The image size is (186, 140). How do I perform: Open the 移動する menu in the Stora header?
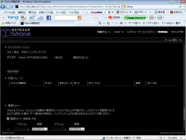point(103,32)
